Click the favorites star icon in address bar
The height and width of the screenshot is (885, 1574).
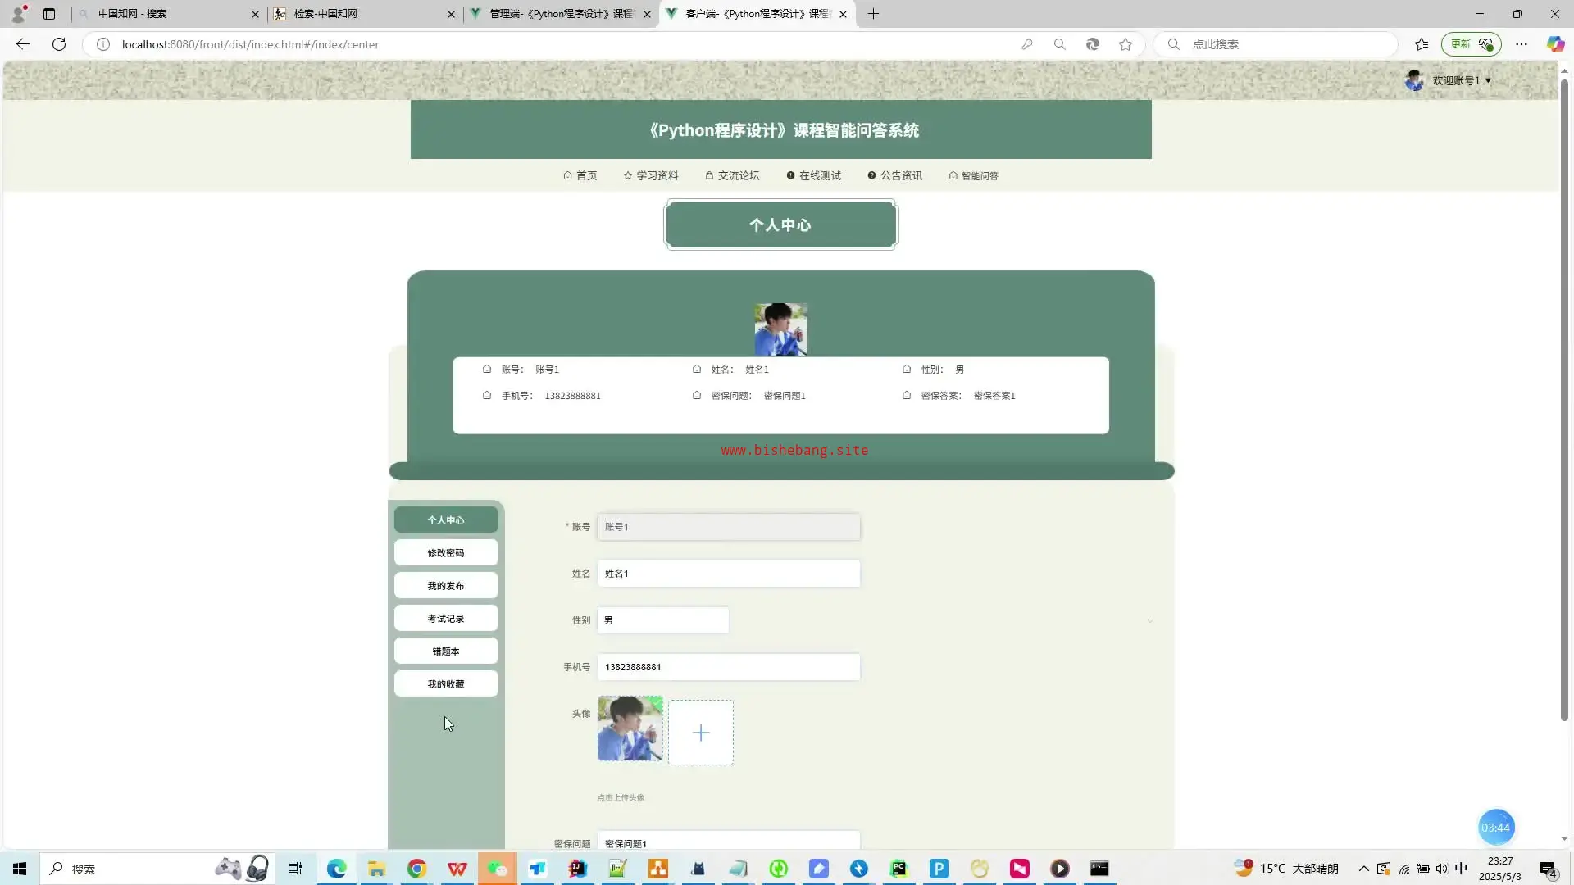1126,44
